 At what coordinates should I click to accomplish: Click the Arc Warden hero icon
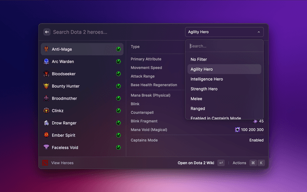(x=46, y=61)
